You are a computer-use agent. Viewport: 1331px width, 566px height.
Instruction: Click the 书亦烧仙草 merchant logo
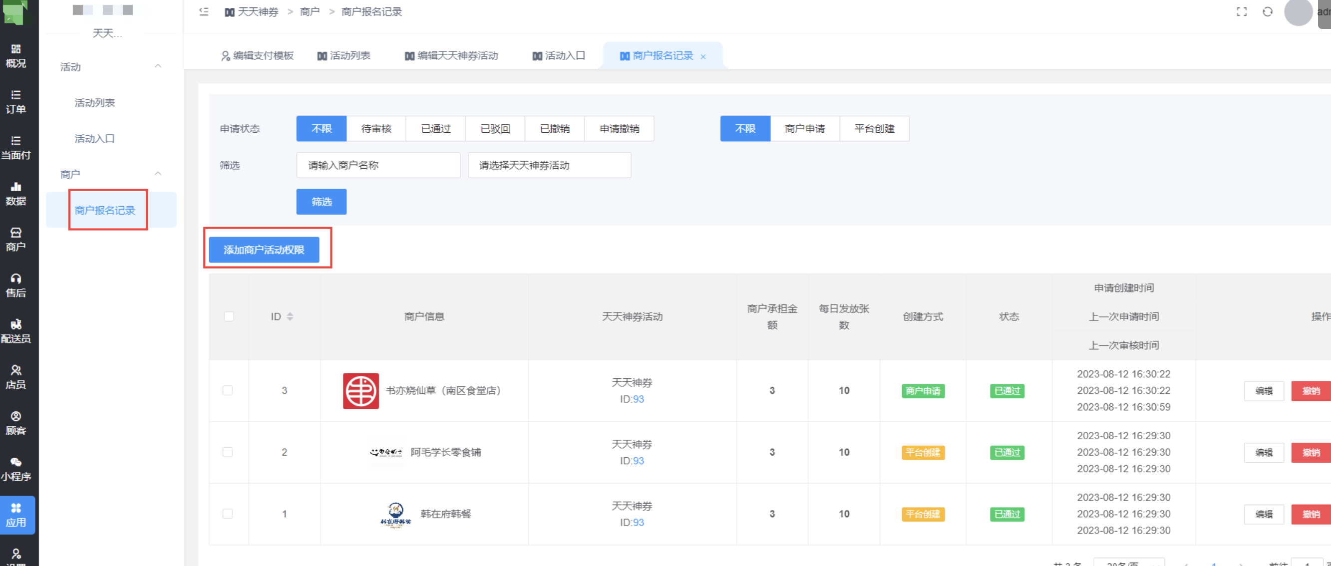pyautogui.click(x=360, y=391)
